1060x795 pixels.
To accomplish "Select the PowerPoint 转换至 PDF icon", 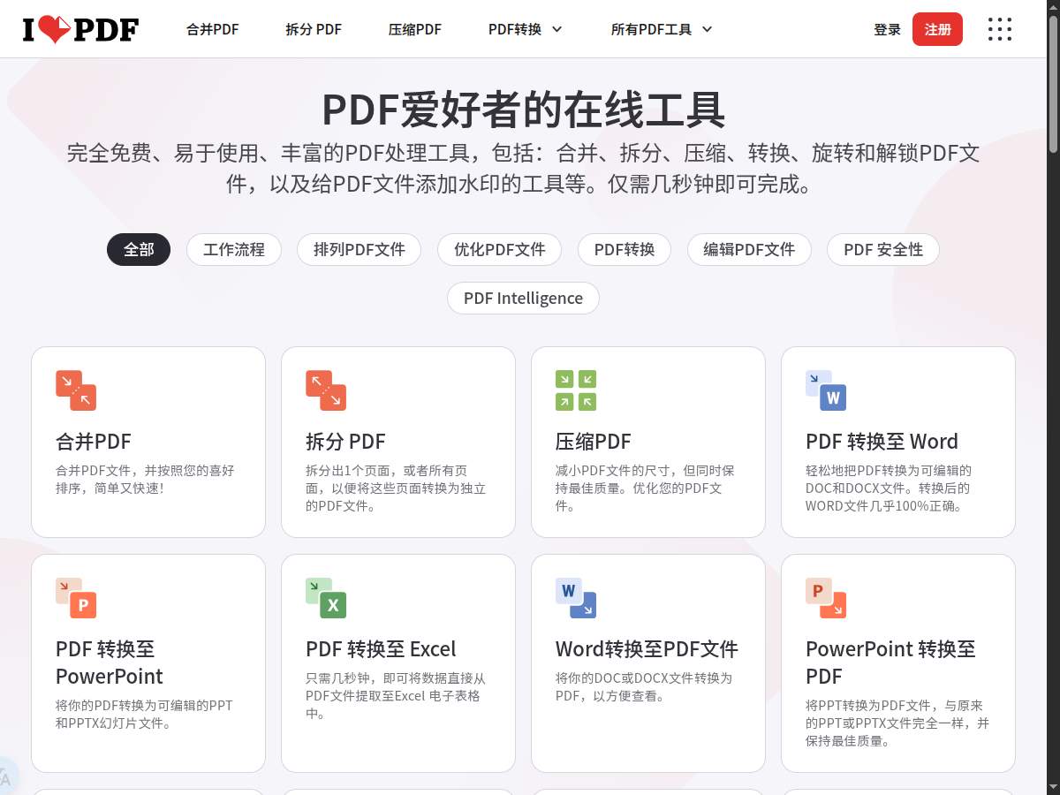I will point(826,597).
